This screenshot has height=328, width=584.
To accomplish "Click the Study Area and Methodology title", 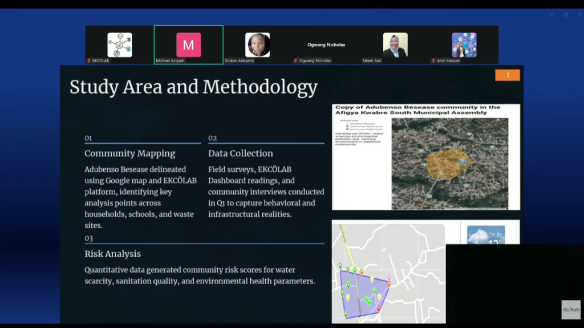I will coord(193,87).
